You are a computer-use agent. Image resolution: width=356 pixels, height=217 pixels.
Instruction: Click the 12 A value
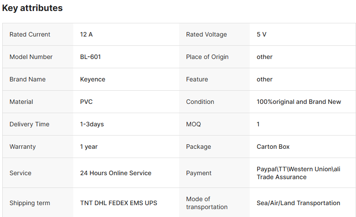click(86, 34)
